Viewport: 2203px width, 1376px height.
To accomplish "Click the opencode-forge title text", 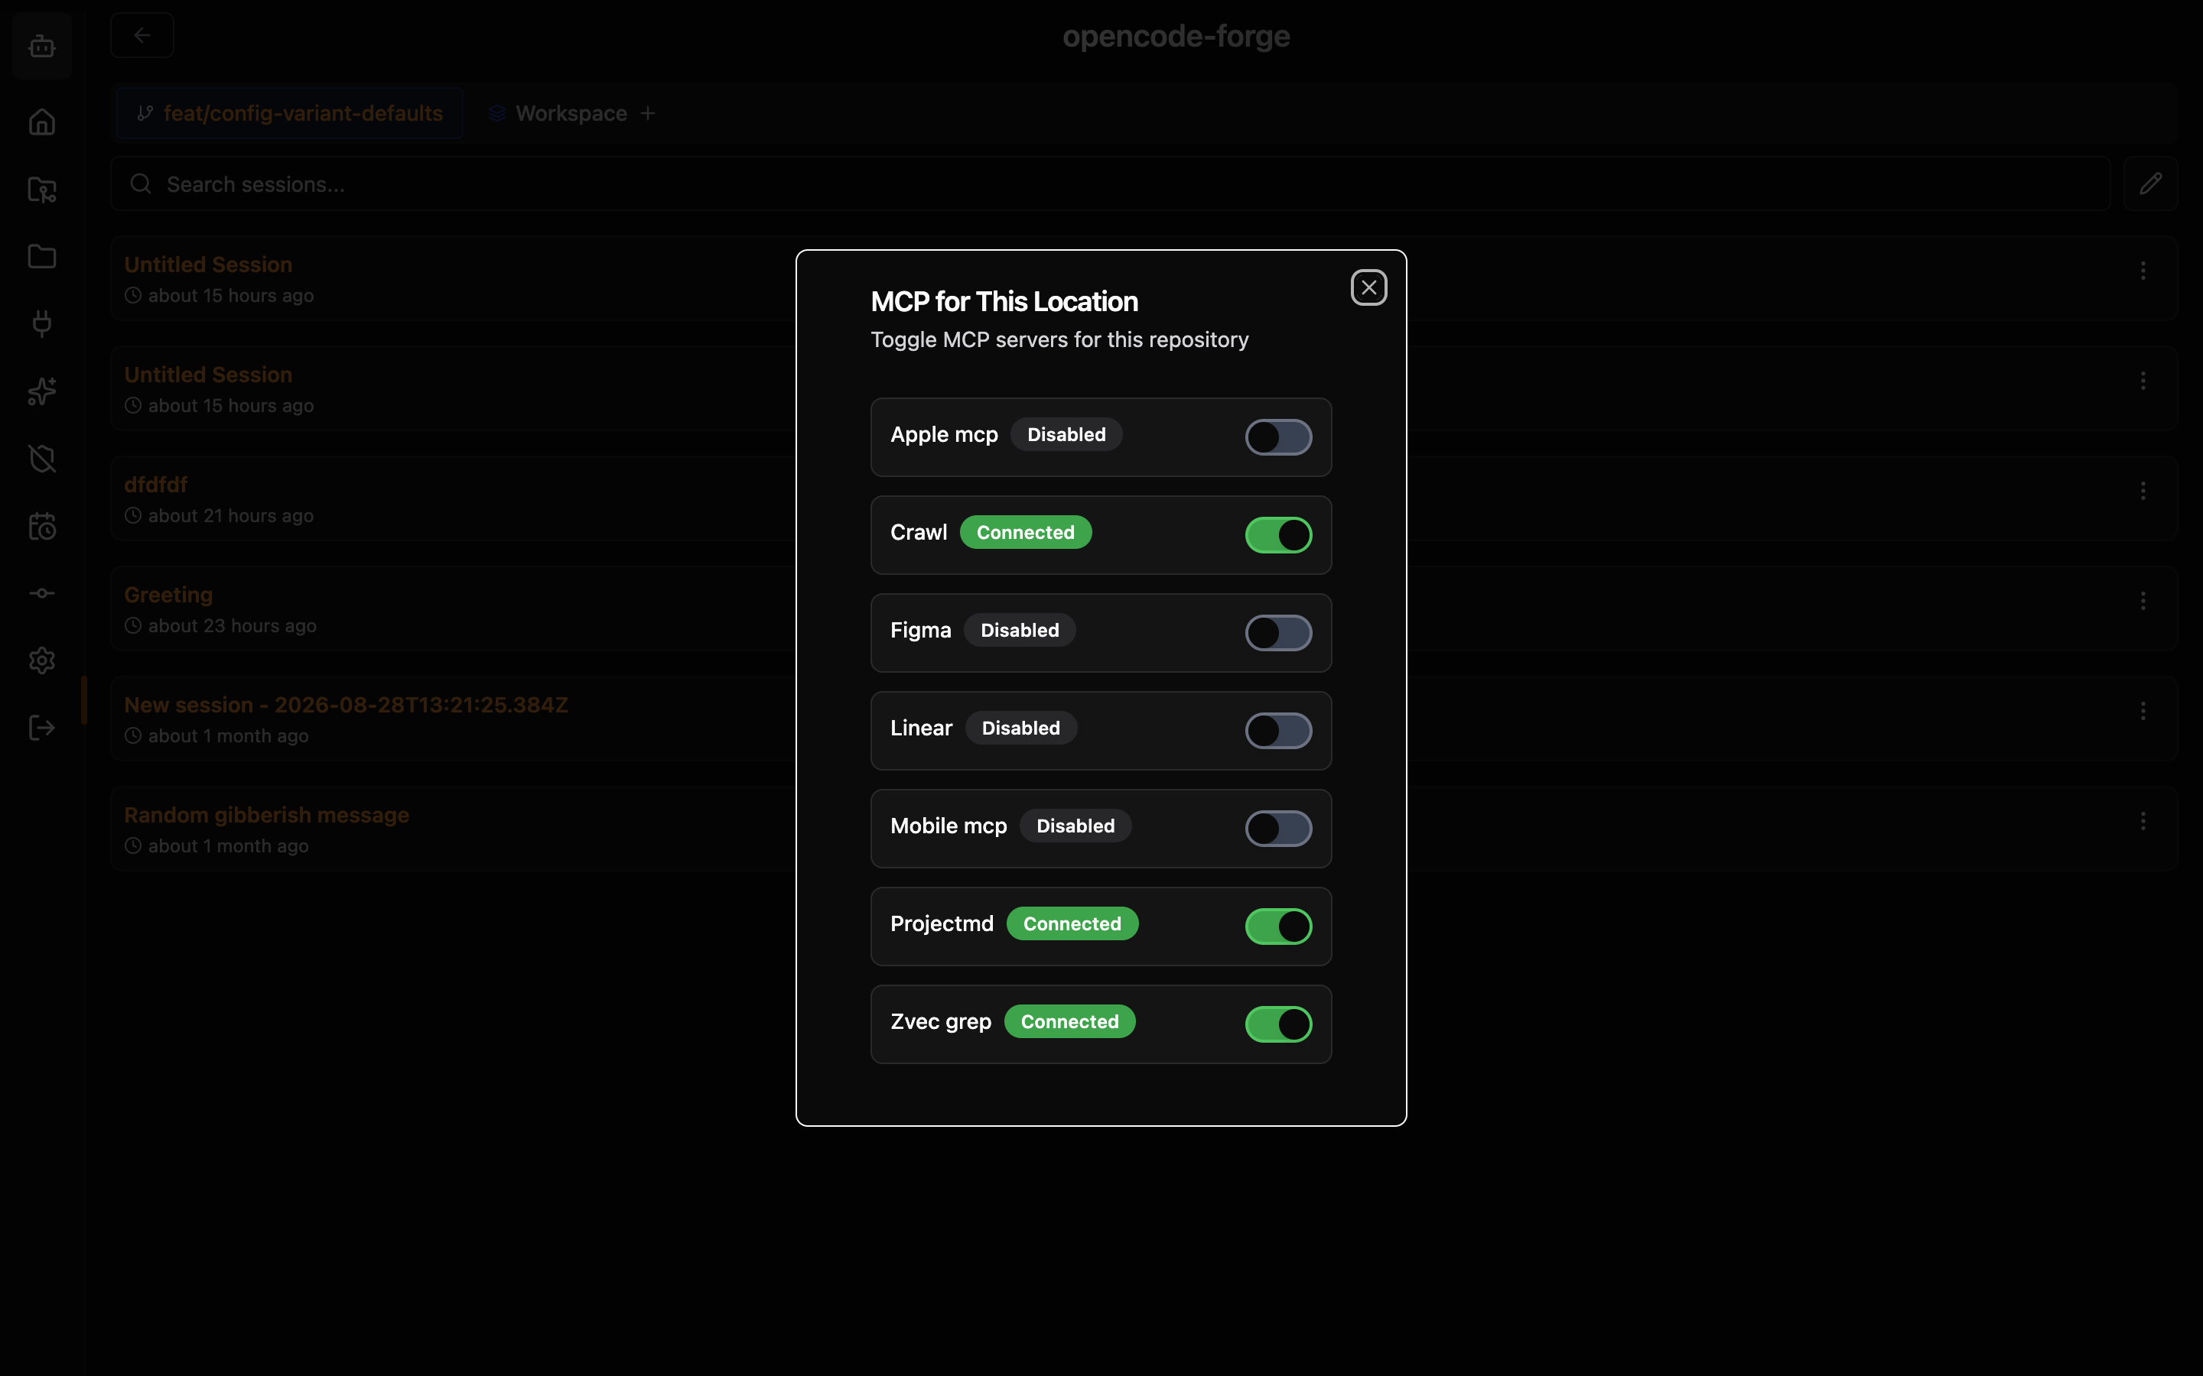I will click(1176, 37).
